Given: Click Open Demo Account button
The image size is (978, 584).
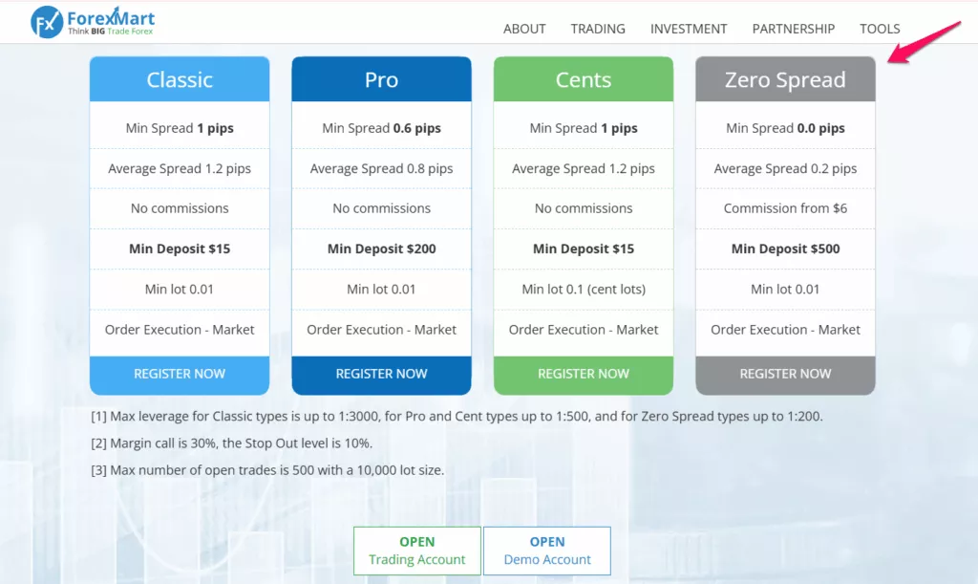Looking at the screenshot, I should (x=547, y=551).
